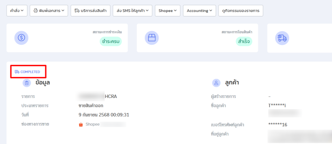Open the คำสั่ง dropdown menu

(x=17, y=11)
